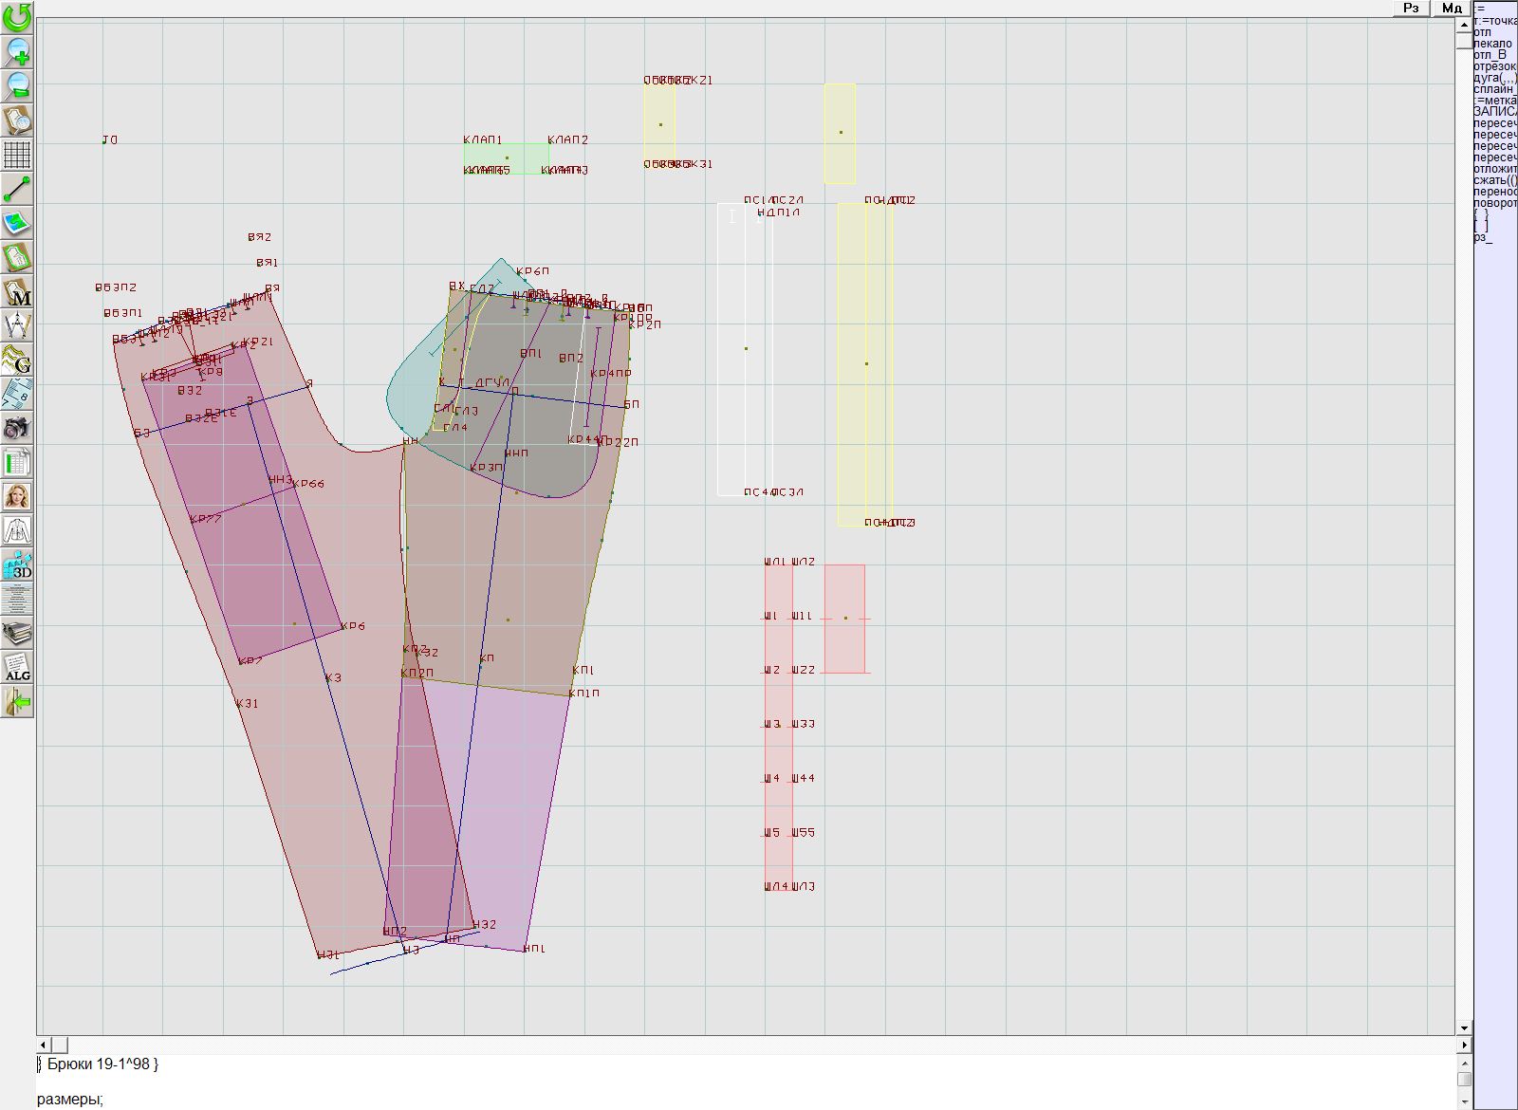Open the green spreadsheet table icon
This screenshot has width=1518, height=1110.
(x=17, y=463)
